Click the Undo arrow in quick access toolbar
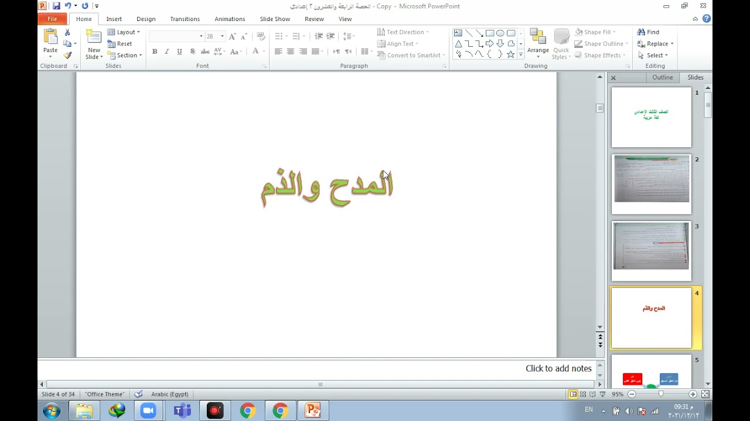This screenshot has width=750, height=421. tap(68, 6)
